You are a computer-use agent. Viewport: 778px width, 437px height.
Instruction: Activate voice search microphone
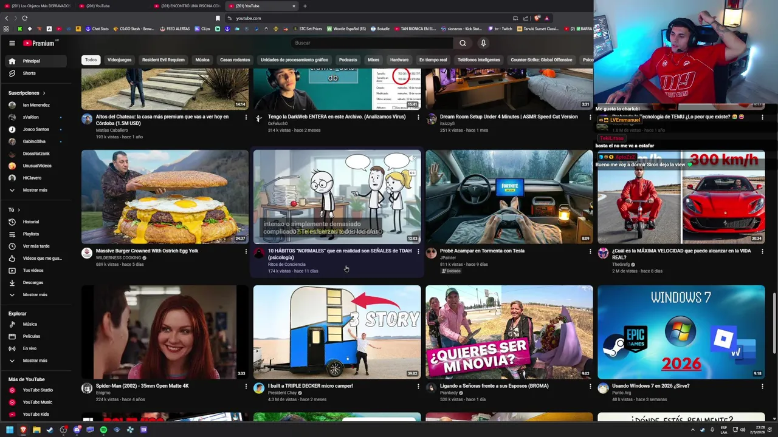[x=483, y=43]
